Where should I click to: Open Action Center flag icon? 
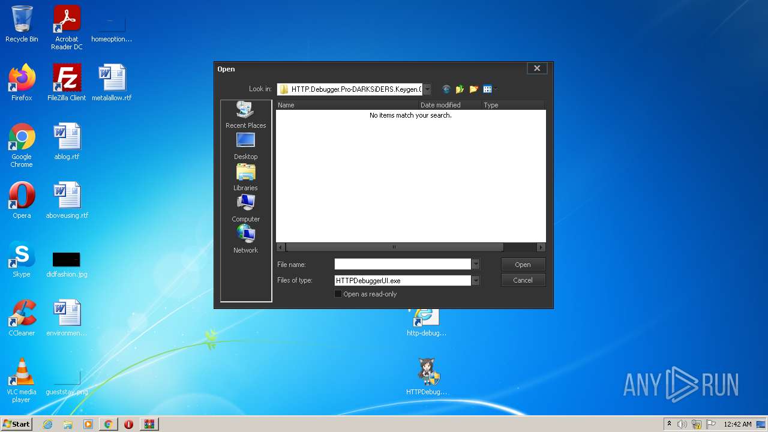click(711, 424)
